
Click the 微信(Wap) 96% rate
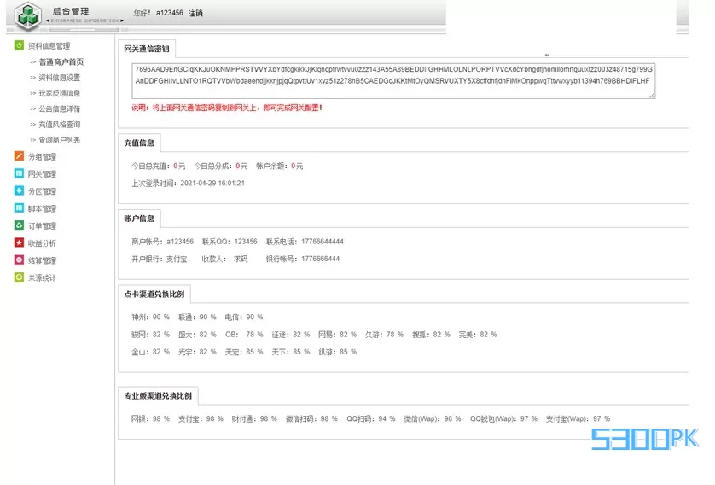point(433,419)
